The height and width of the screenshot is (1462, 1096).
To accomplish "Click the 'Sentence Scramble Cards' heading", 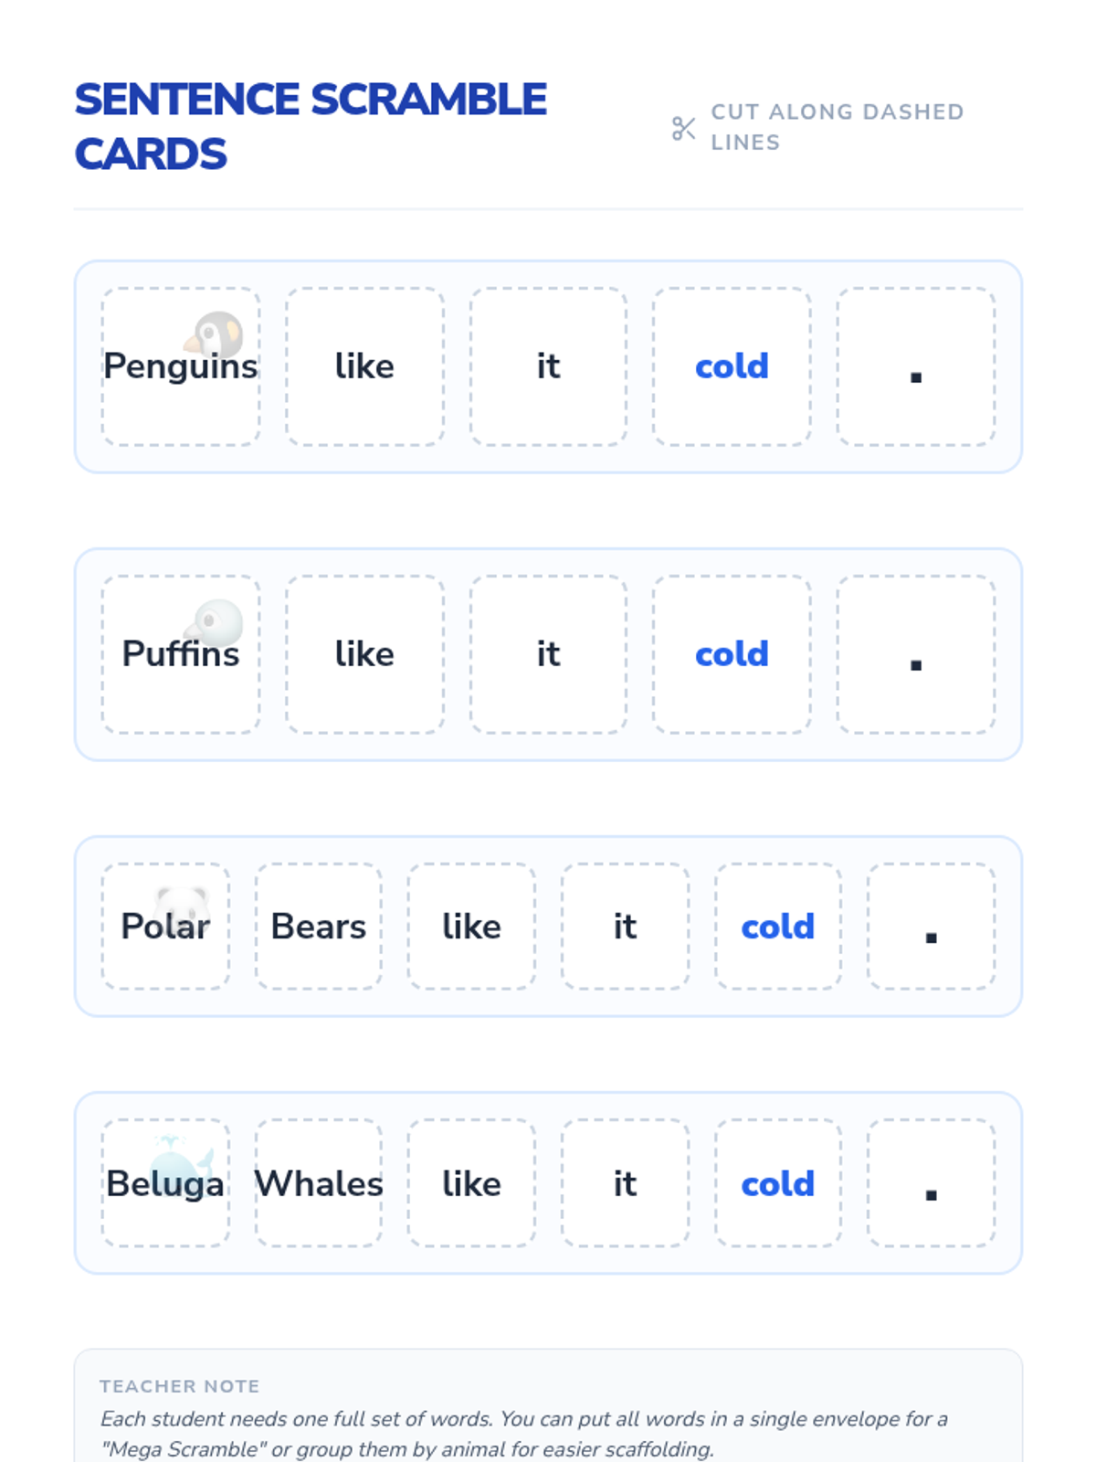I will 311,126.
